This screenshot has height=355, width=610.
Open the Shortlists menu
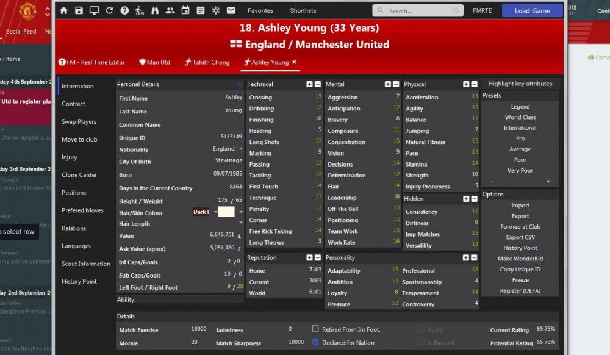coord(303,10)
